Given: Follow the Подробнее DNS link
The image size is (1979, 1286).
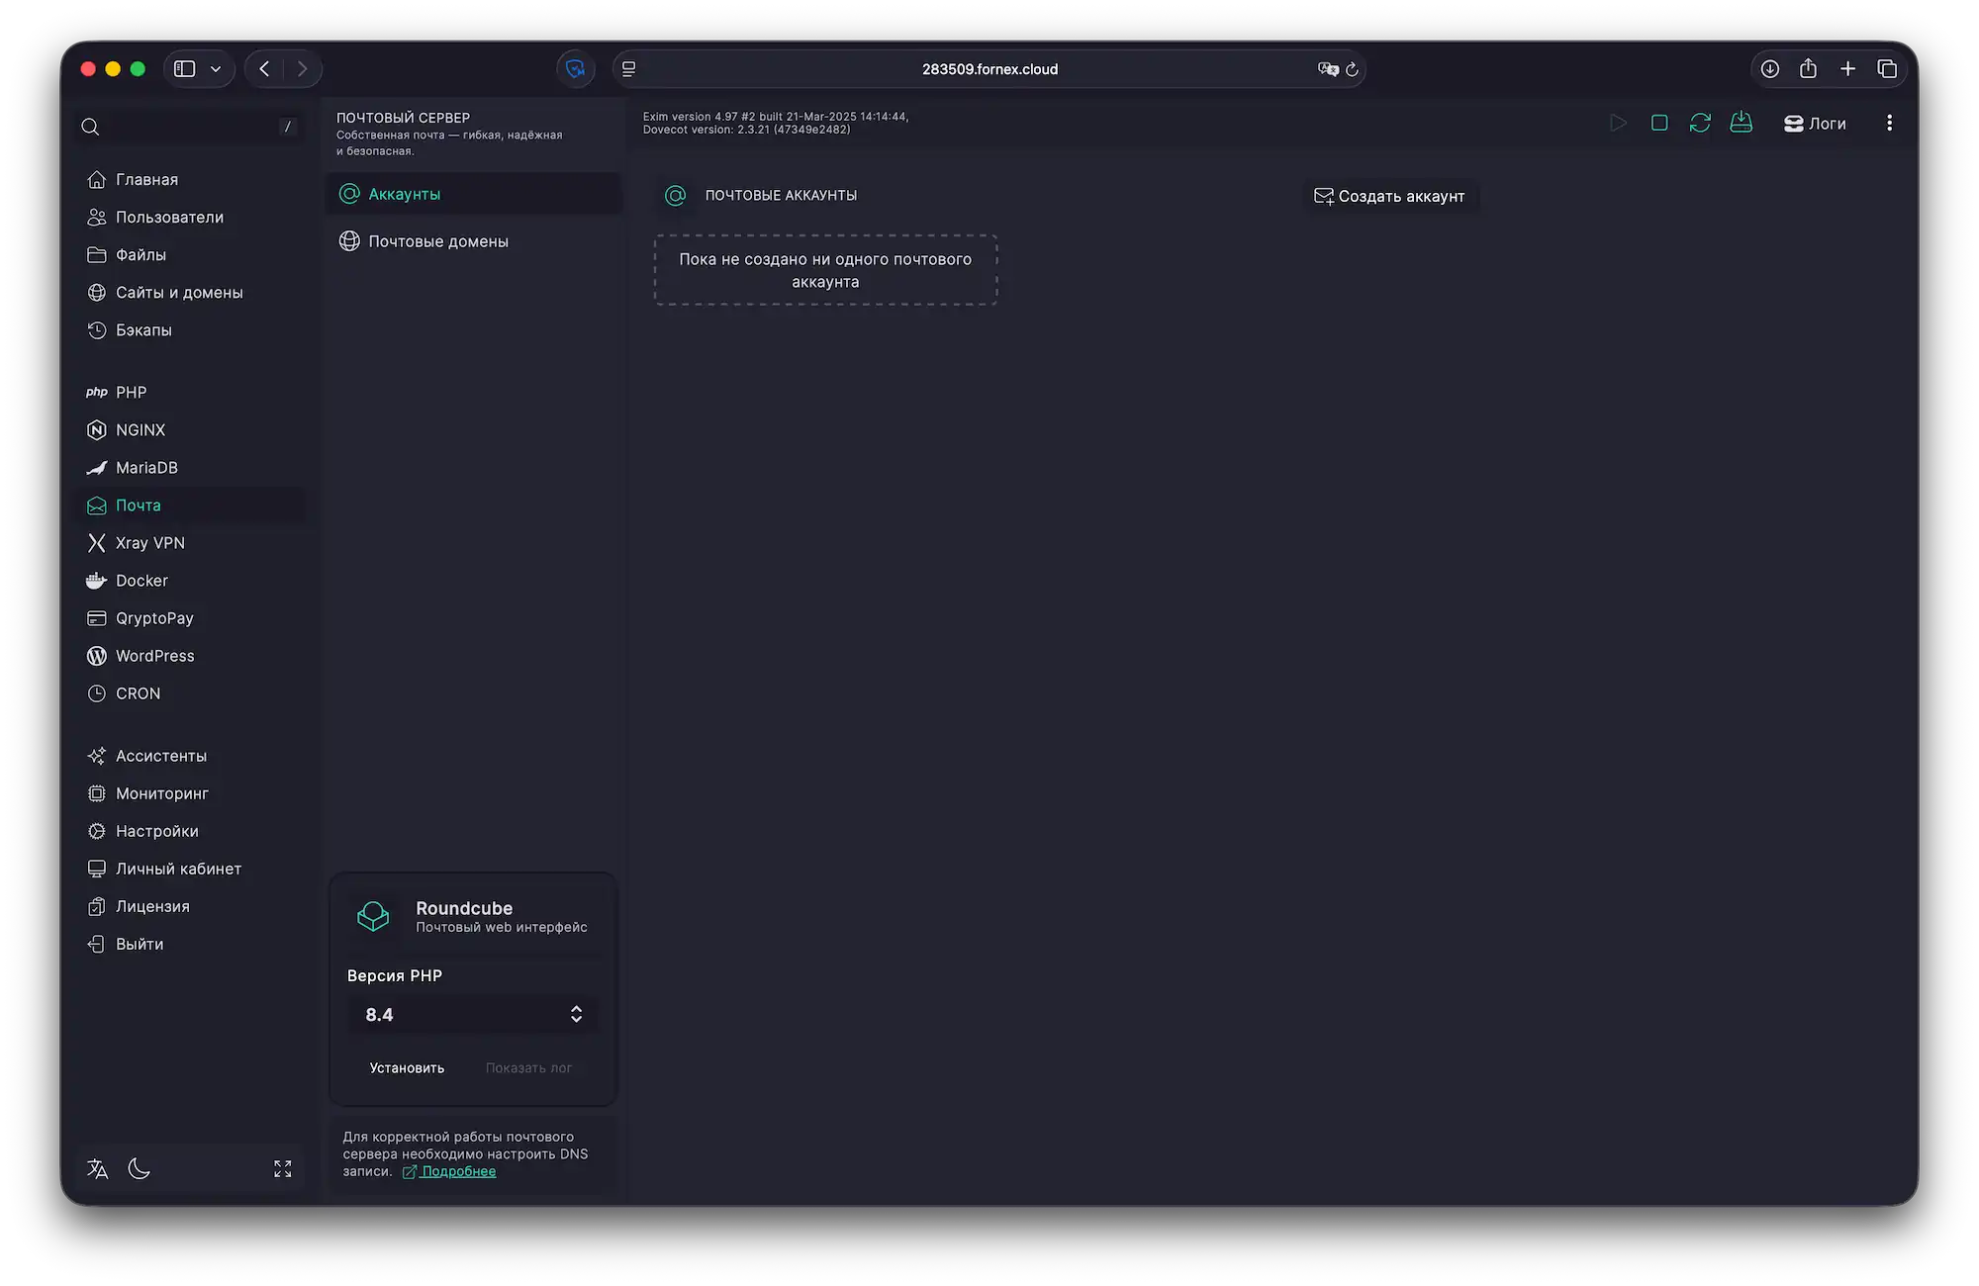Looking at the screenshot, I should pos(458,1170).
